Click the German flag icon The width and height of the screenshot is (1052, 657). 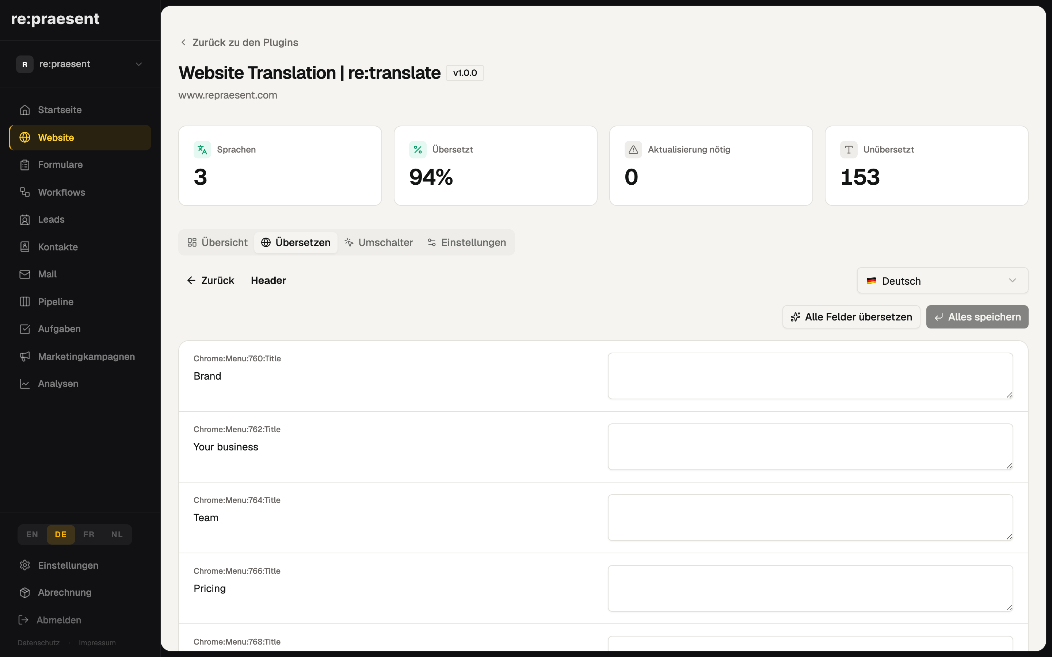[871, 281]
